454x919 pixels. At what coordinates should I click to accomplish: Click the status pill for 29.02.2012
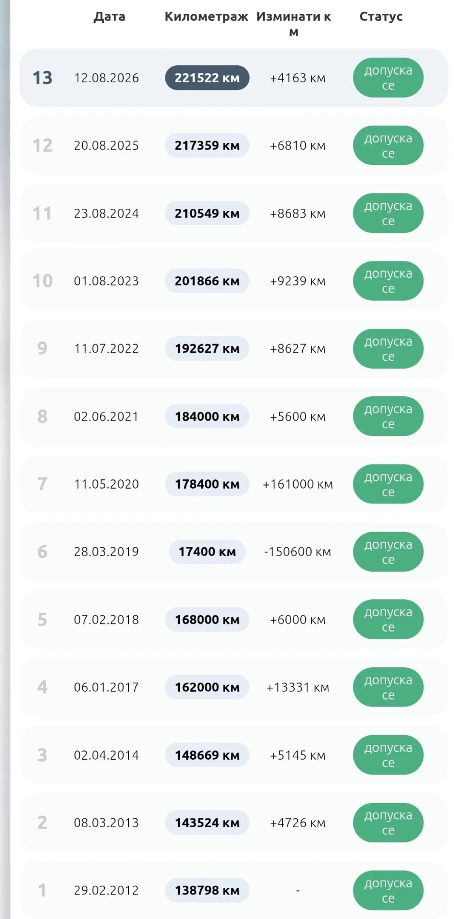point(388,890)
